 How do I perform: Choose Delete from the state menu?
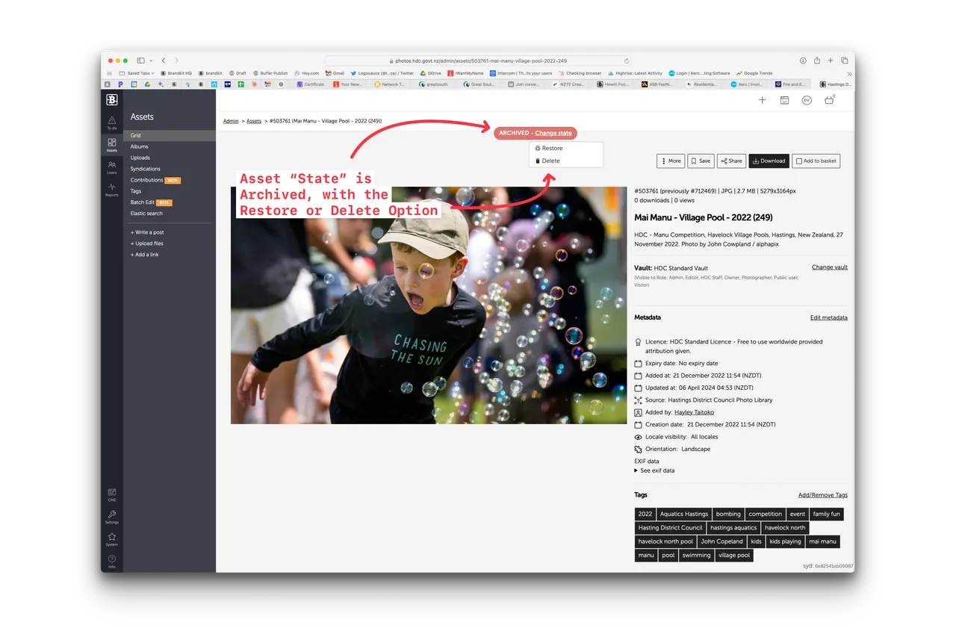click(x=550, y=161)
